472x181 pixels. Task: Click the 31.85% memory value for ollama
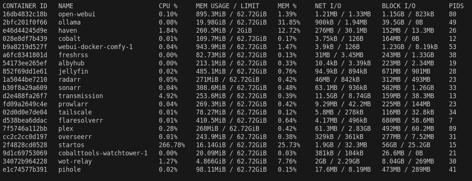289,22
